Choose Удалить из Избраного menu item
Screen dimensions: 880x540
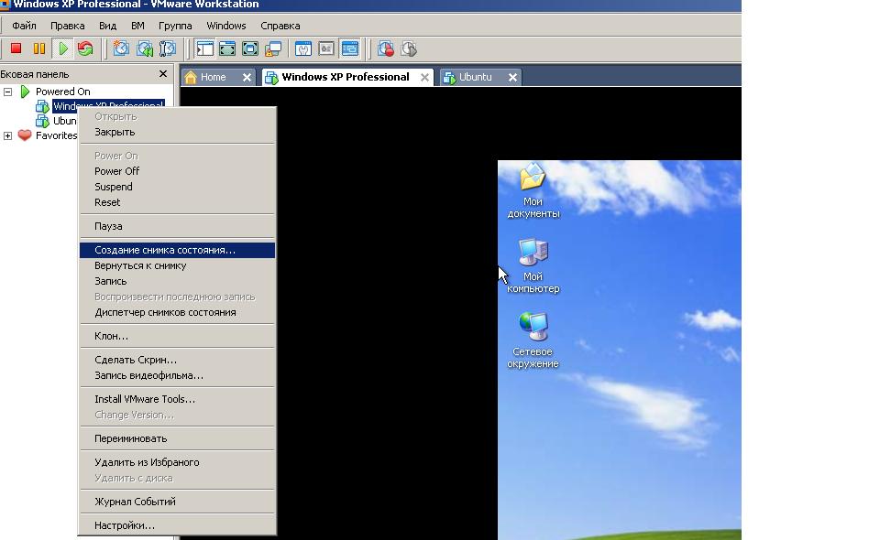coord(177,462)
